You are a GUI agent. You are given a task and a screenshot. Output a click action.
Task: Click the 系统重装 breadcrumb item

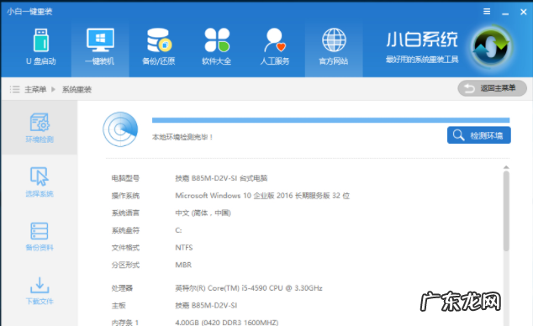(77, 89)
